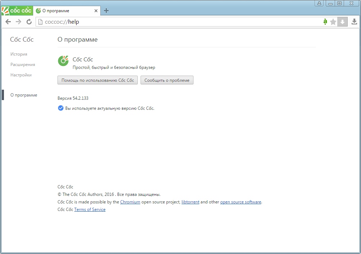This screenshot has height=254, width=361.
Task: Go forward with the forward arrow
Action: [18, 22]
